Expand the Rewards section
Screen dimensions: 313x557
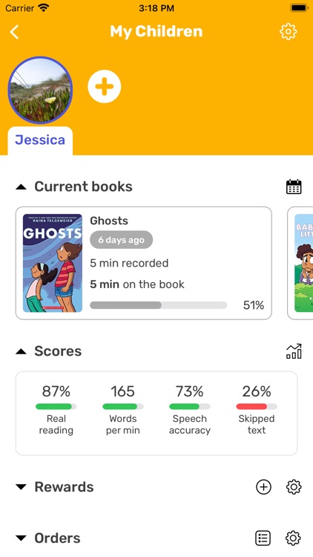point(21,487)
